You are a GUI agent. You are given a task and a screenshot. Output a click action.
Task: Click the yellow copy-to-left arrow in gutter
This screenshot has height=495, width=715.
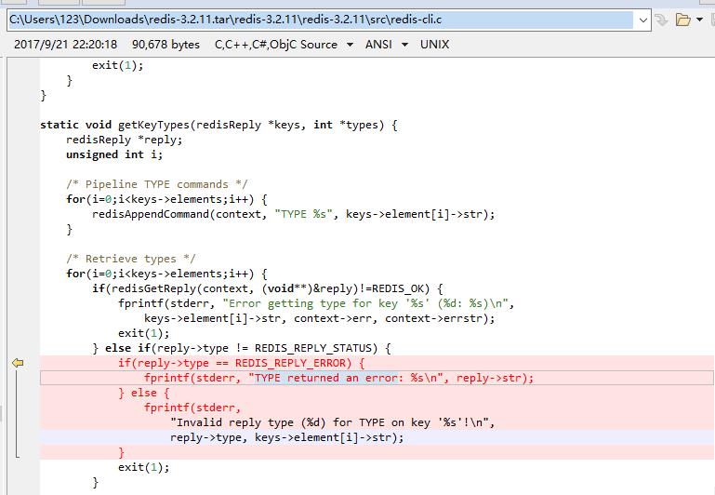[17, 363]
